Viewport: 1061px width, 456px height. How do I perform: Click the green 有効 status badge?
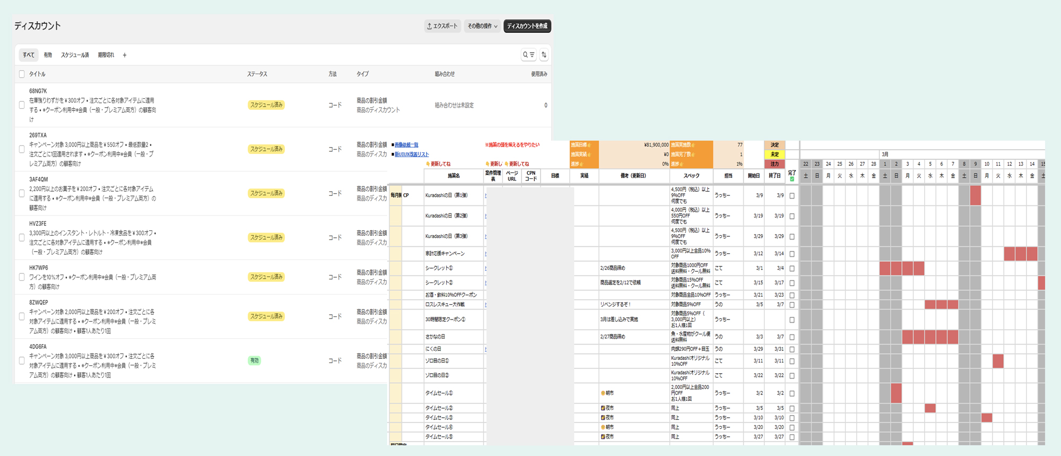(x=255, y=360)
